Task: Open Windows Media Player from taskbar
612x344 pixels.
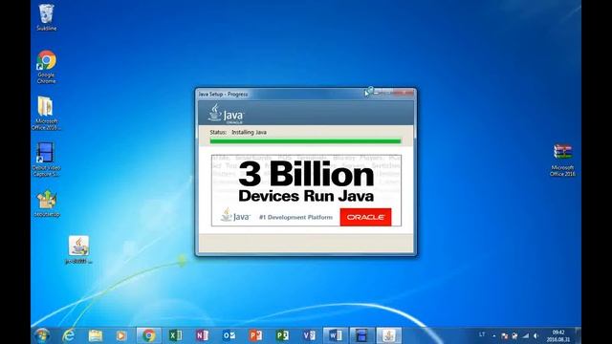Action: 121,335
